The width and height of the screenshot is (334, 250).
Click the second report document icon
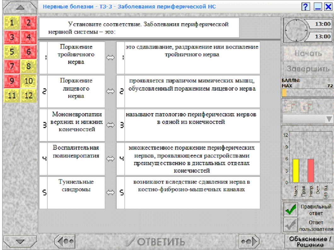tap(307, 106)
